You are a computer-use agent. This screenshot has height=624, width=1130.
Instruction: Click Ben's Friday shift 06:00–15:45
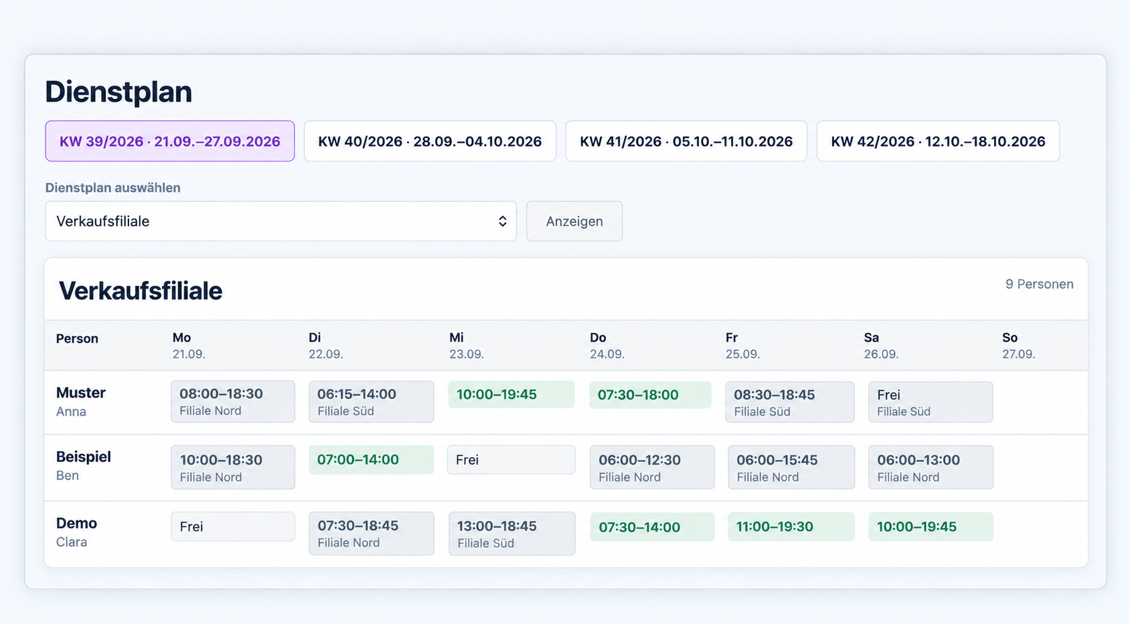[791, 467]
